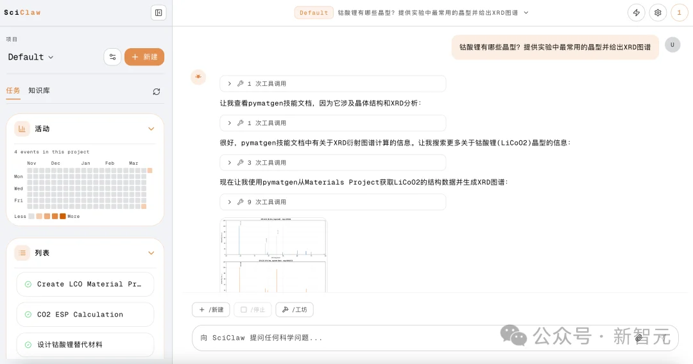Open 设计钴酸锂替代材料 task
The image size is (693, 364).
coord(85,345)
